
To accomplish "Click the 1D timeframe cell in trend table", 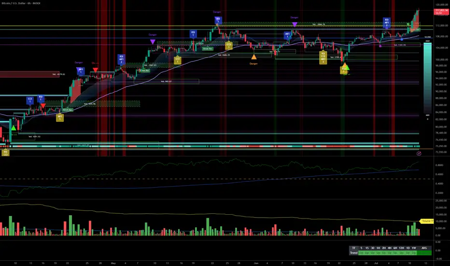I will [x=408, y=248].
